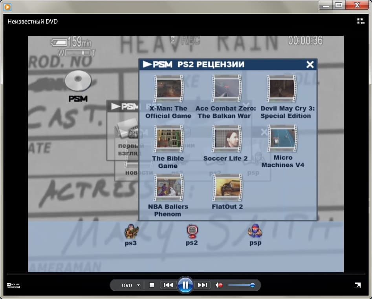372x299 pixels.
Task: Open the DVD menu dropdown arrow
Action: tap(138, 285)
